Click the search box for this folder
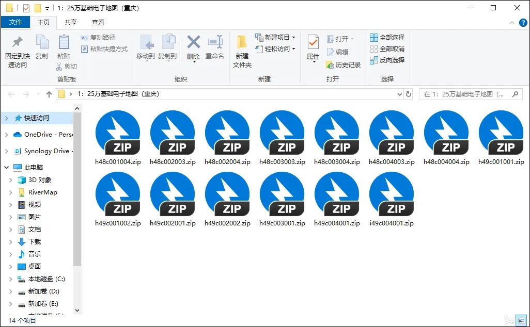Viewport: 530px width, 327px height. point(471,94)
